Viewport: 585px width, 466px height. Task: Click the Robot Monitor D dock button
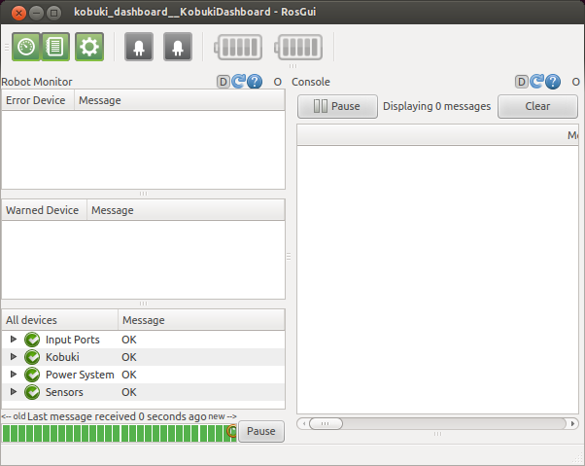[x=223, y=82]
